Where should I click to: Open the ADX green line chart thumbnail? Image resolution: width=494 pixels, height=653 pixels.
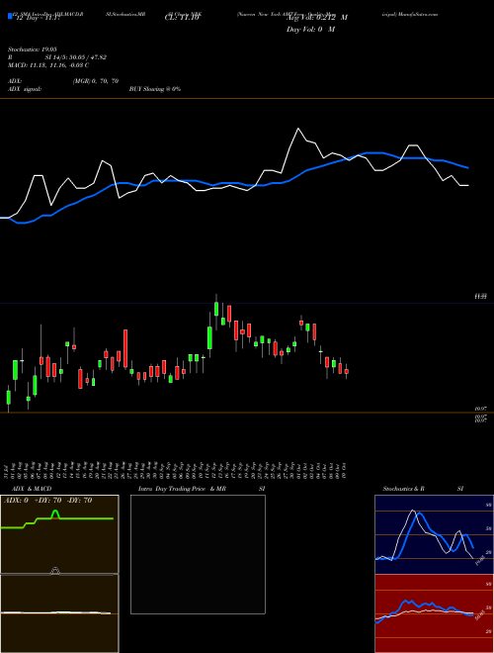(x=59, y=534)
